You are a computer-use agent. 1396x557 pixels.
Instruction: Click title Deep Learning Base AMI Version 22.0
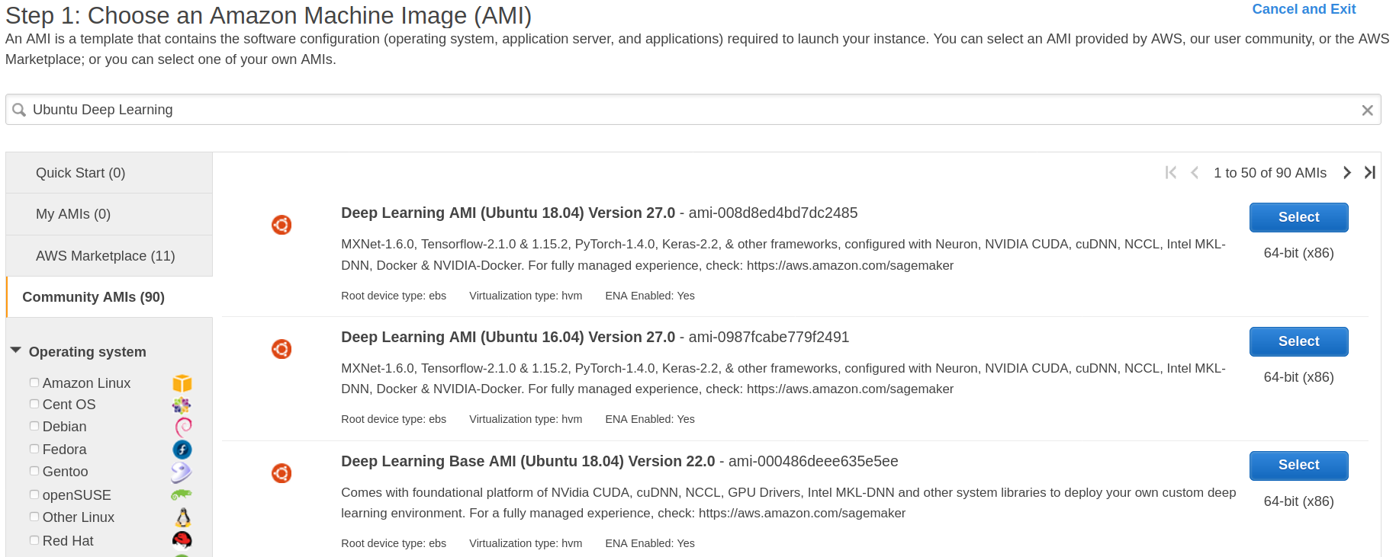528,461
